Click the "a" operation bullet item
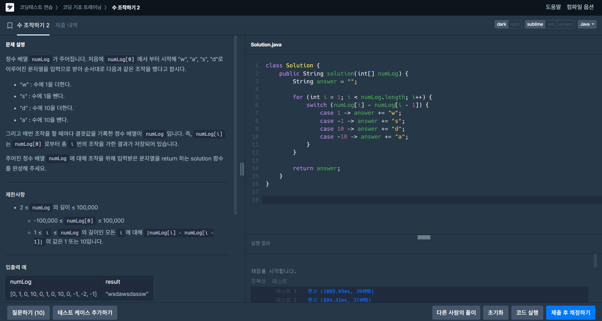This screenshot has width=602, height=321. (44, 120)
